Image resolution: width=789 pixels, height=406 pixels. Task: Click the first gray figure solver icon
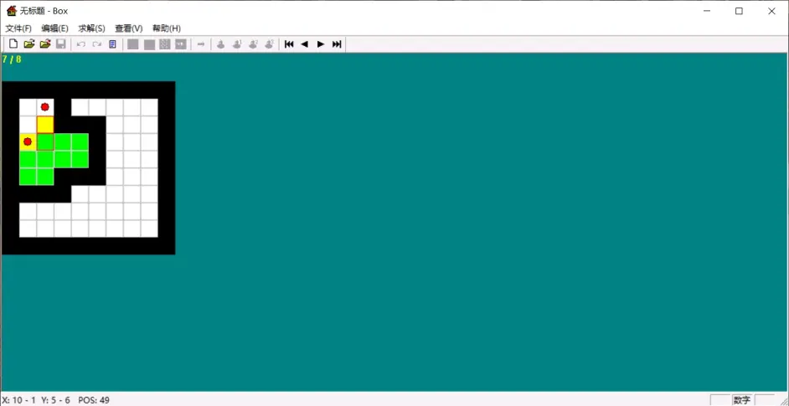[220, 44]
